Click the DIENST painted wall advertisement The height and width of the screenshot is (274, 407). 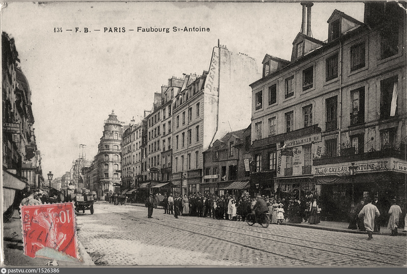213,72
